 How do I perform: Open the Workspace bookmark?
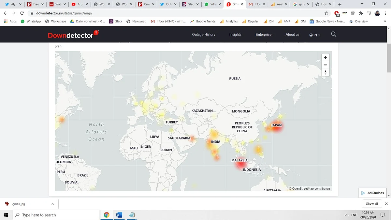pos(56,21)
